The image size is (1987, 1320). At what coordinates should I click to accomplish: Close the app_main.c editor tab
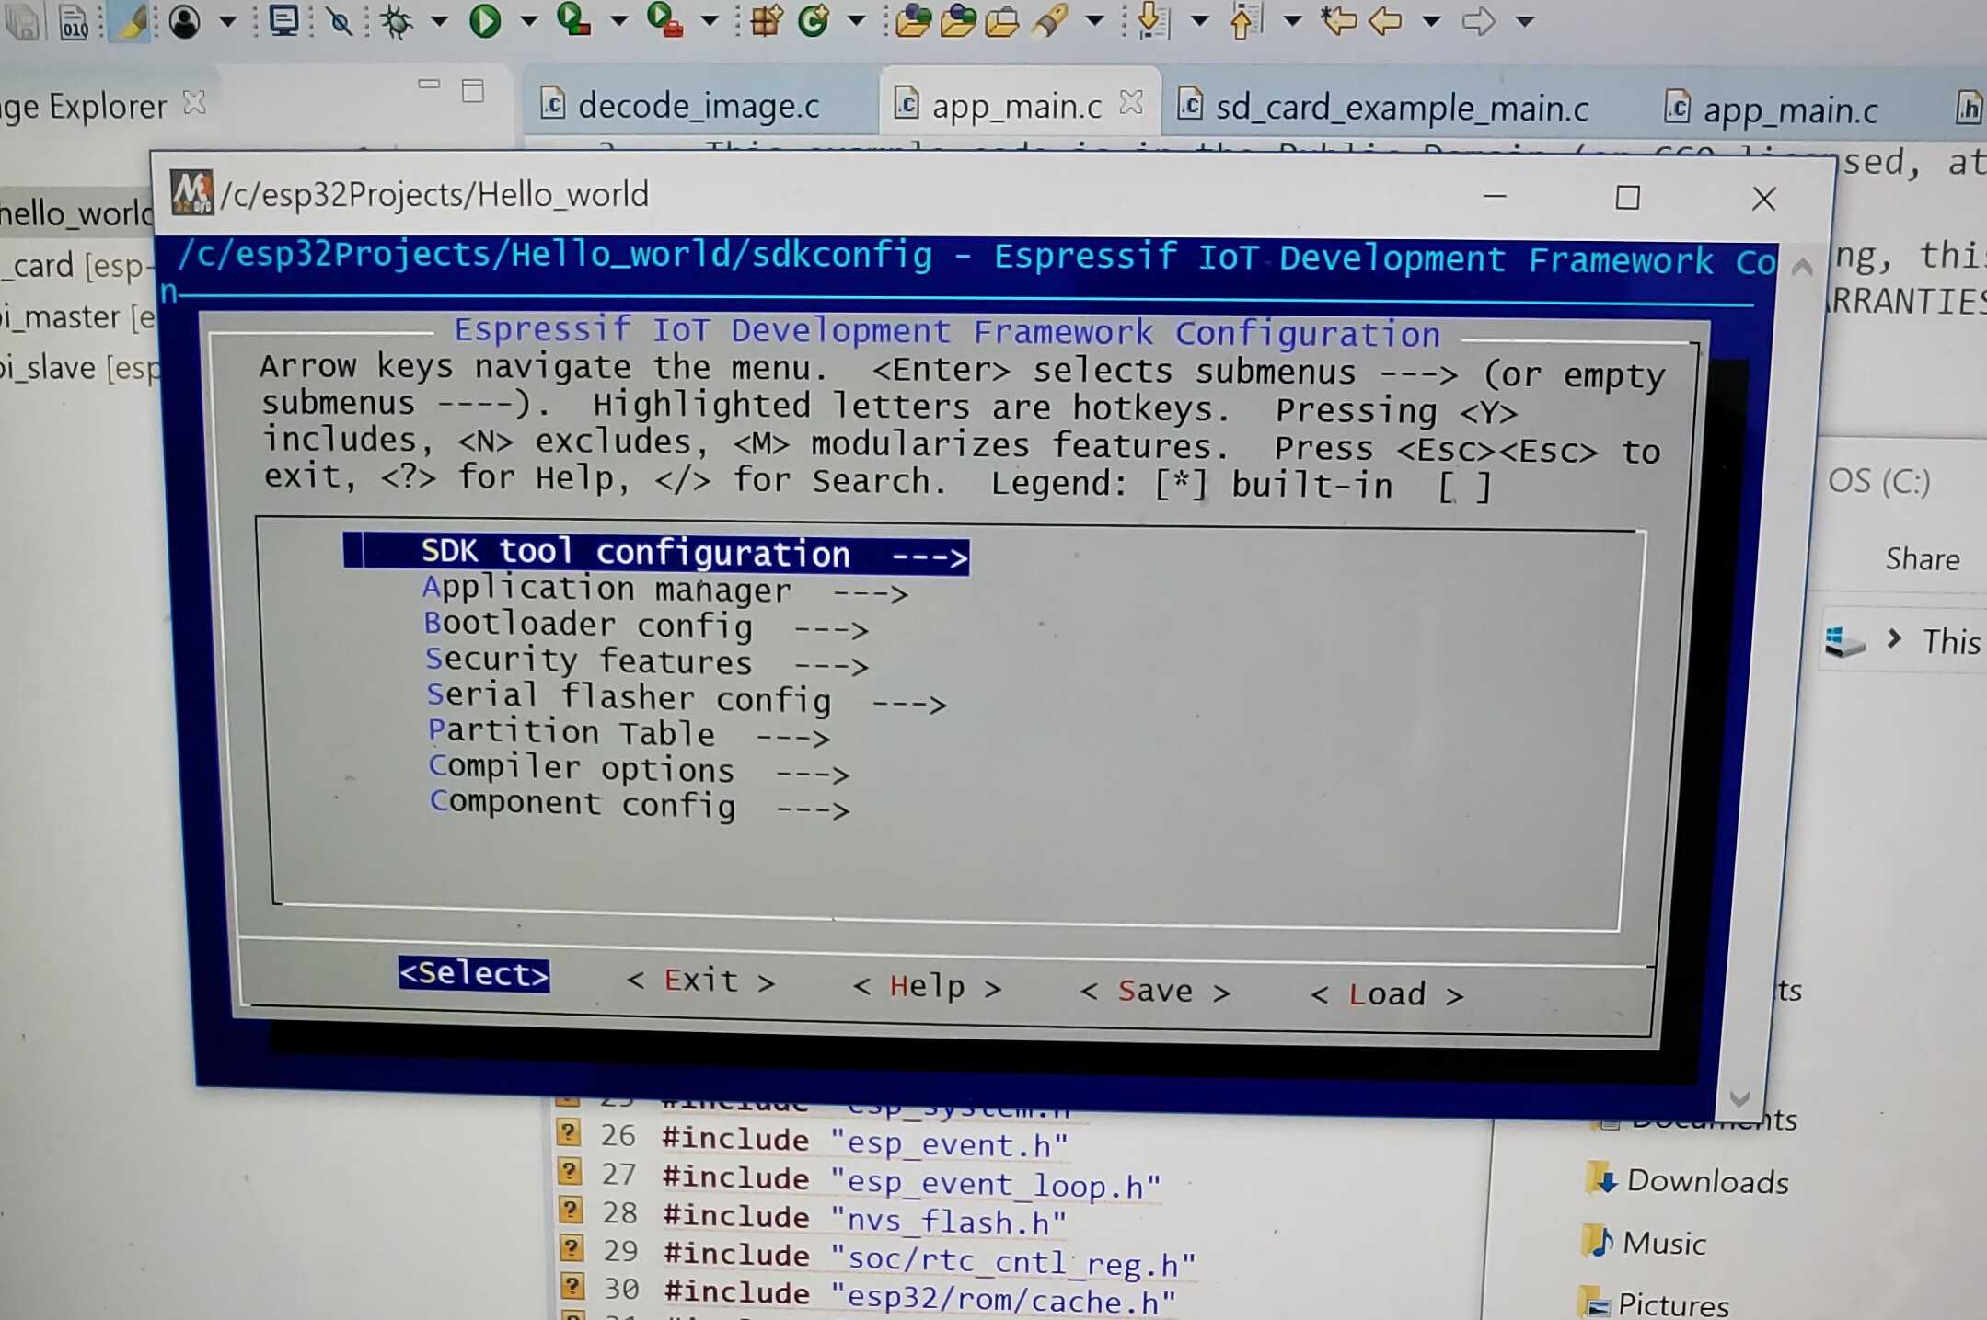pyautogui.click(x=1131, y=103)
